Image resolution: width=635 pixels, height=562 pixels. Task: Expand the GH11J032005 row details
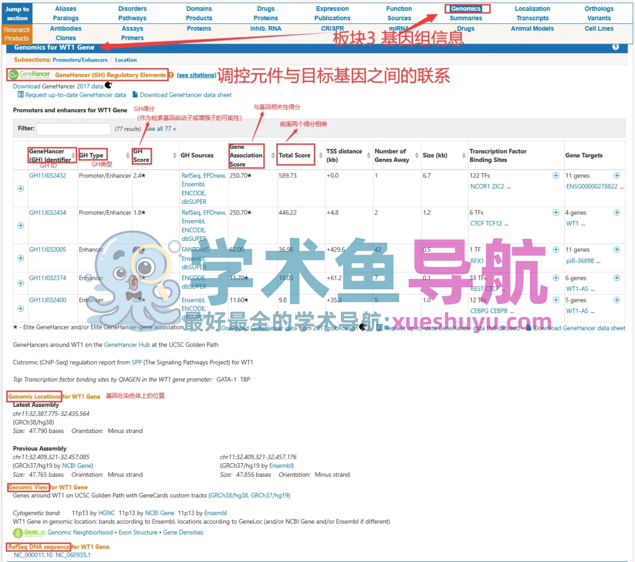click(21, 258)
